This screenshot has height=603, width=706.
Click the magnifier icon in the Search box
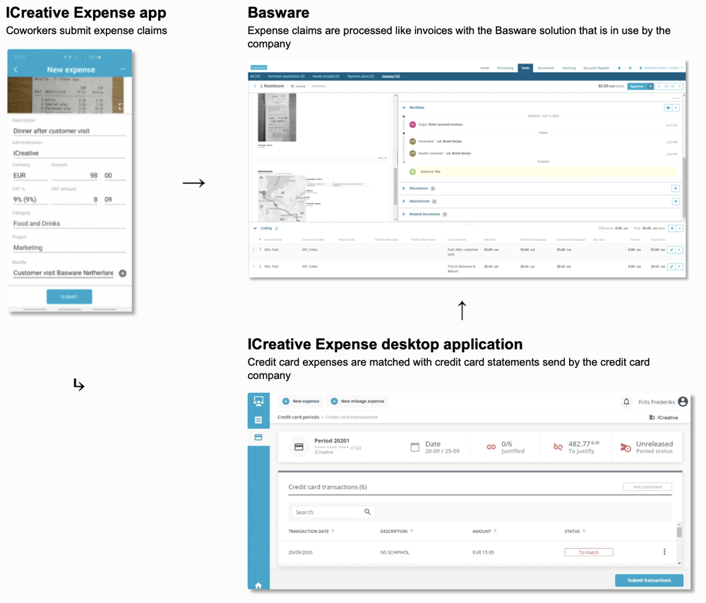367,512
